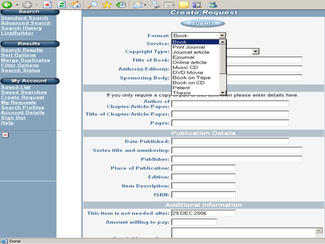Click the green Back arrow button
Image resolution: width=325 pixels, height=244 pixels.
tap(7, 4)
